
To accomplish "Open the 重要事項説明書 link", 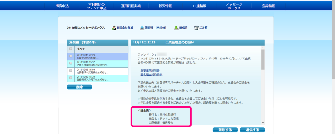I will [x=150, y=70].
